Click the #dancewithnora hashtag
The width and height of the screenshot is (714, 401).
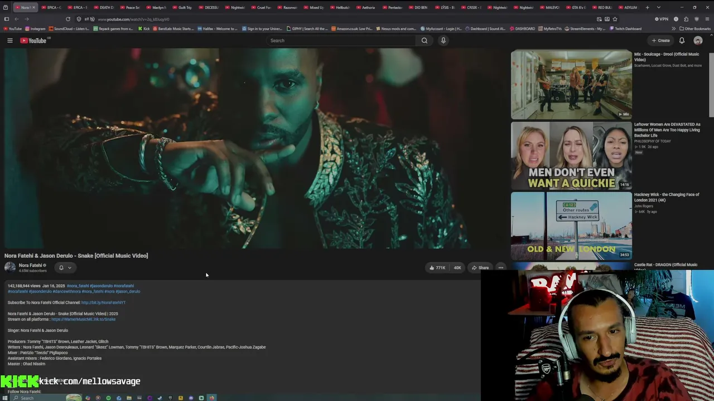66,291
